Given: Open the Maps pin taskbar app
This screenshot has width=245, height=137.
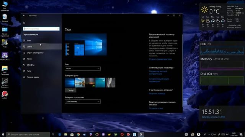Looking at the screenshot, I should [x=91, y=134].
